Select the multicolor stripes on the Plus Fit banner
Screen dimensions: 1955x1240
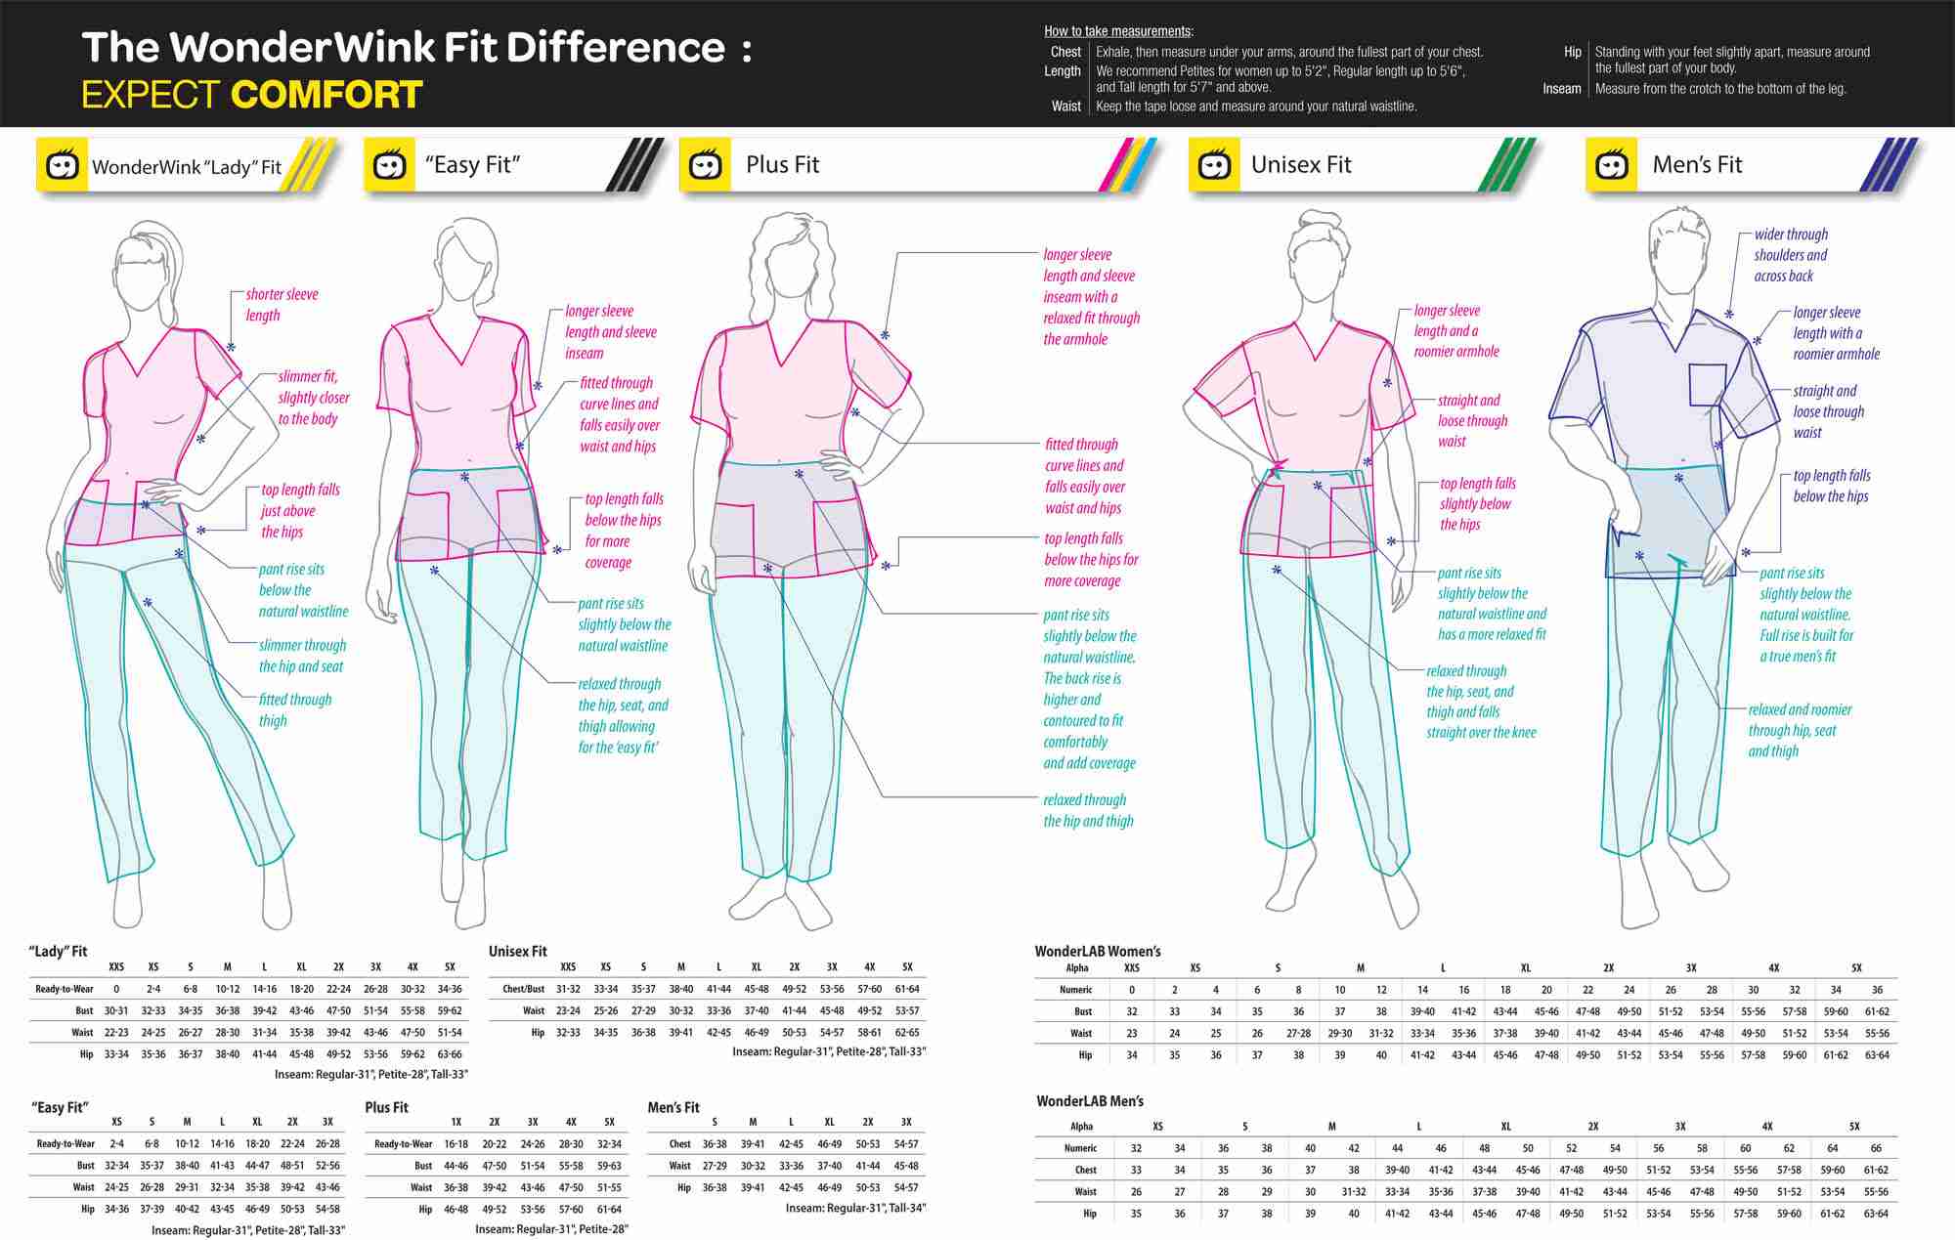[1128, 164]
